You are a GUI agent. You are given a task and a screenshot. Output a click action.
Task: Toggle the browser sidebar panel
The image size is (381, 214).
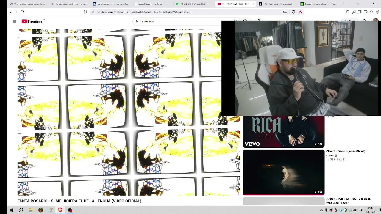coord(360,12)
